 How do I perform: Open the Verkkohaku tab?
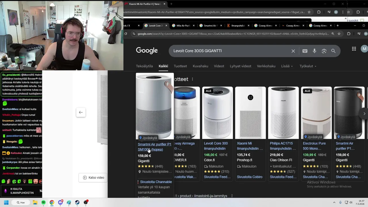click(266, 66)
